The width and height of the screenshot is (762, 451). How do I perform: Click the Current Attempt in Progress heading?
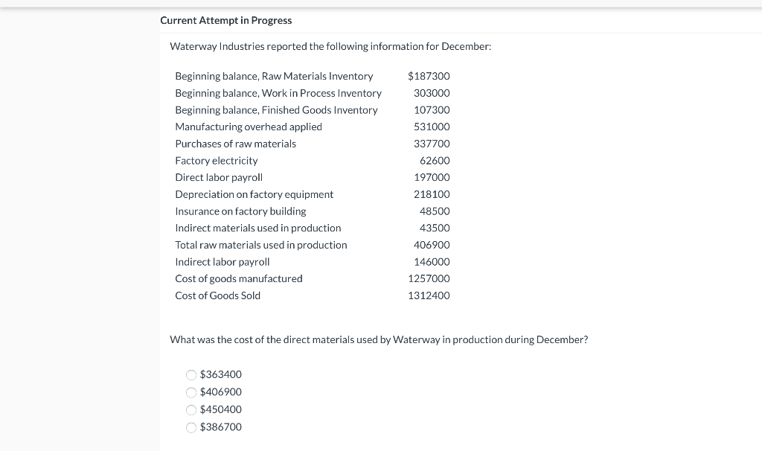point(225,20)
